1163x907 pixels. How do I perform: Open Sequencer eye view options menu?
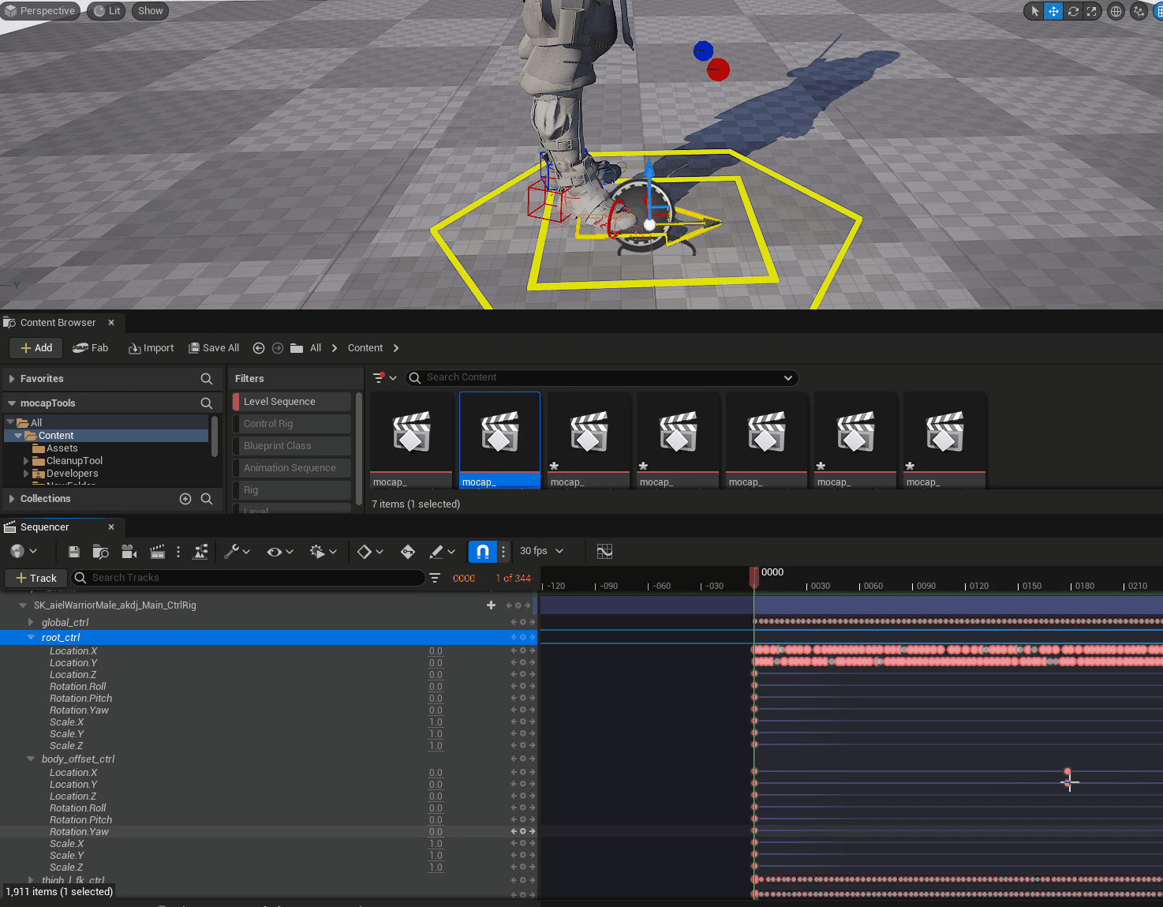pos(280,552)
